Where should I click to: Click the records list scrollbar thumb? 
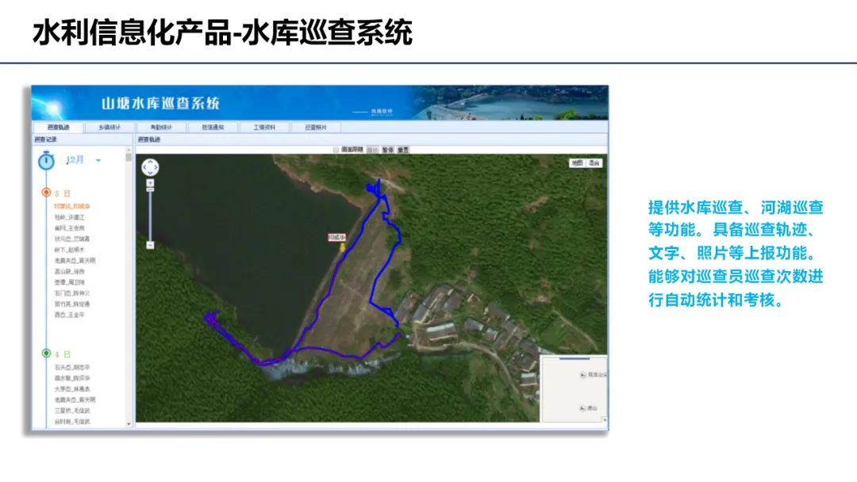point(129,157)
